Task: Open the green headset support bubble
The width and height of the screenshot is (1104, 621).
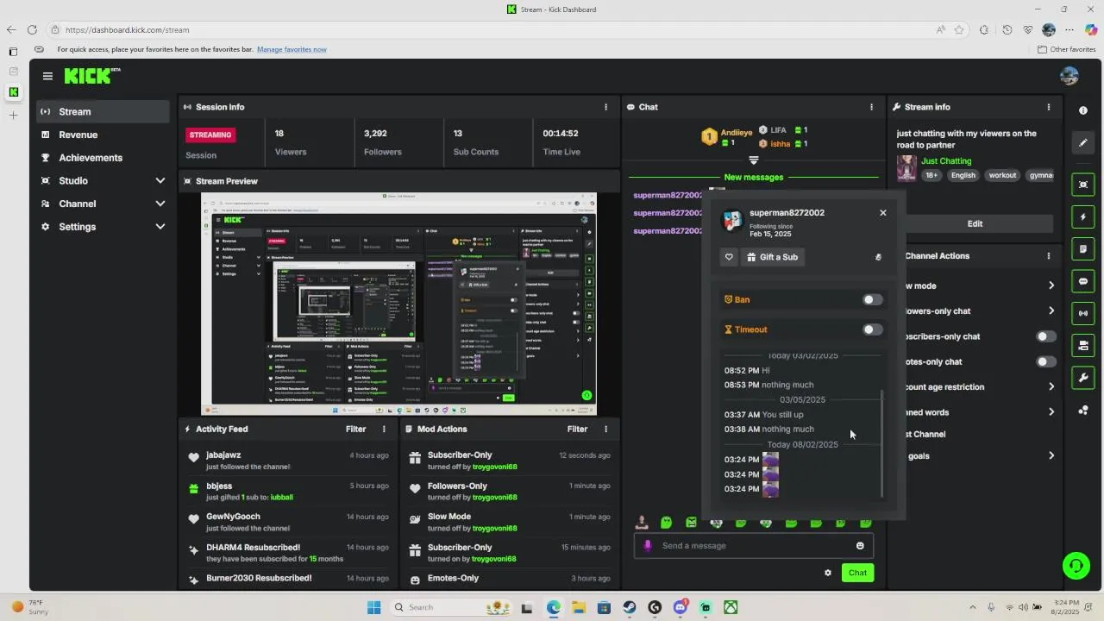Action: point(1076,566)
